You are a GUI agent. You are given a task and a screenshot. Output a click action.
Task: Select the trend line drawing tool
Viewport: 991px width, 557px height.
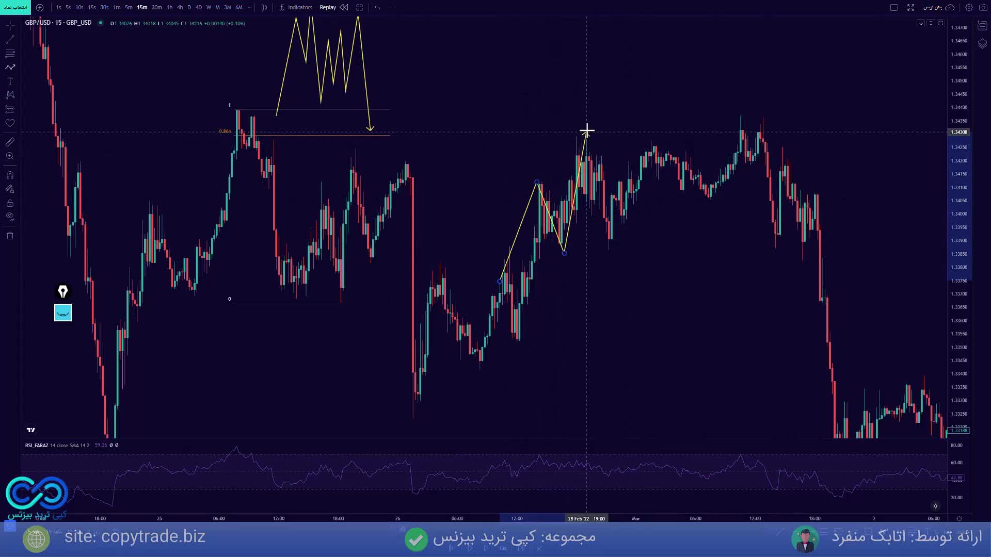click(10, 40)
